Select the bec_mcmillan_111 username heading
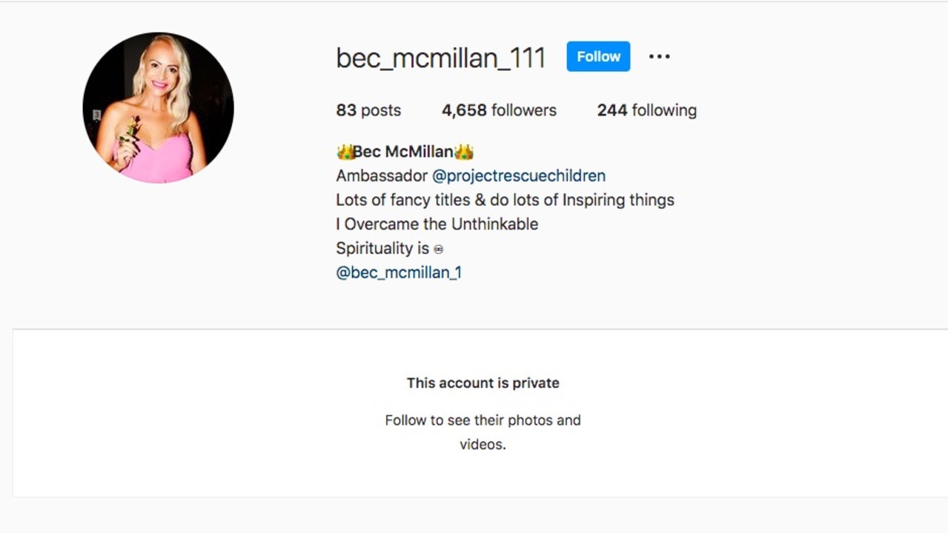 click(441, 58)
